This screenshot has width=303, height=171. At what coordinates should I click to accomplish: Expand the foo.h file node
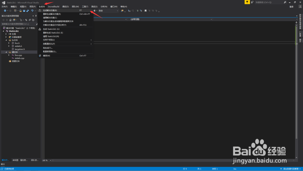click(9, 43)
